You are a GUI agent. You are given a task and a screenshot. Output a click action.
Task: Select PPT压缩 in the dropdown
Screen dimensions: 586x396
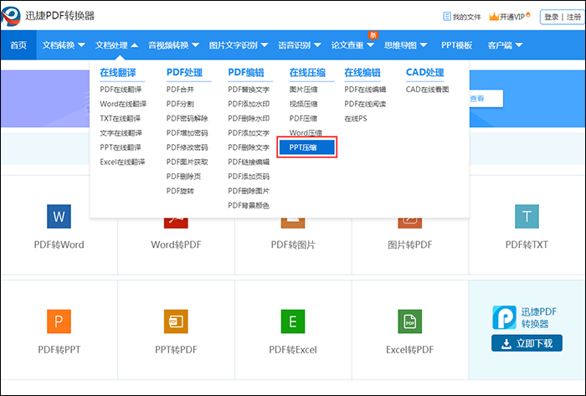307,147
